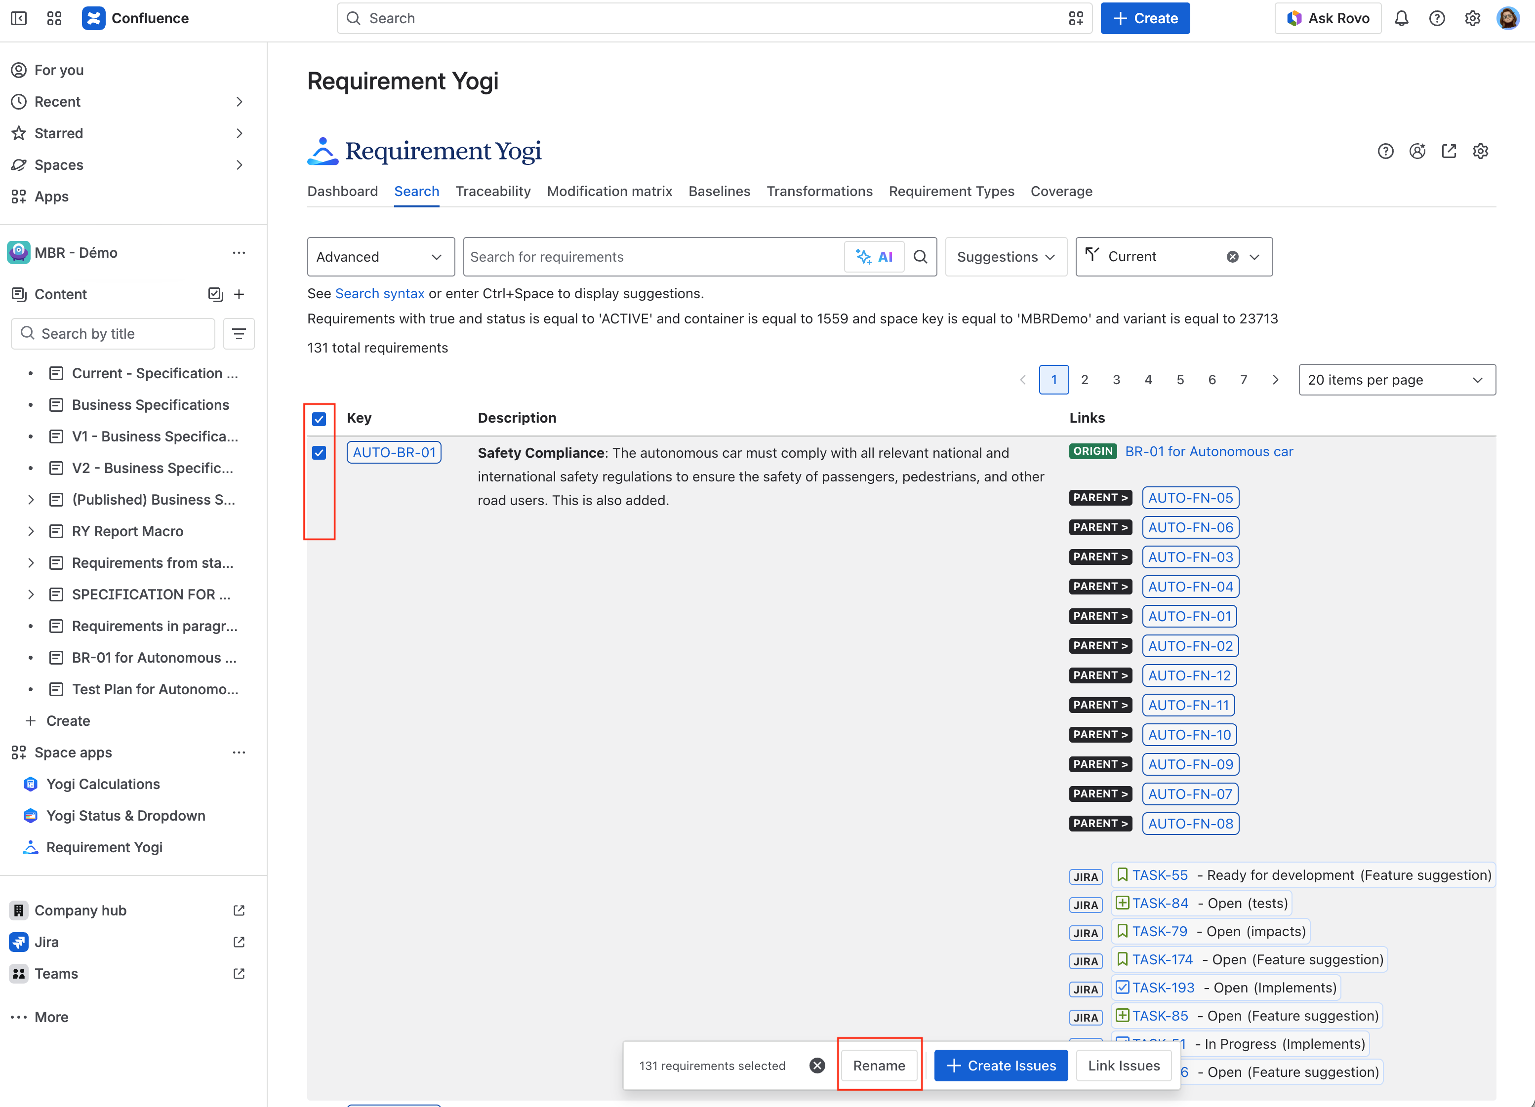The image size is (1535, 1107).
Task: Open the Suggestions dropdown
Action: coord(1006,256)
